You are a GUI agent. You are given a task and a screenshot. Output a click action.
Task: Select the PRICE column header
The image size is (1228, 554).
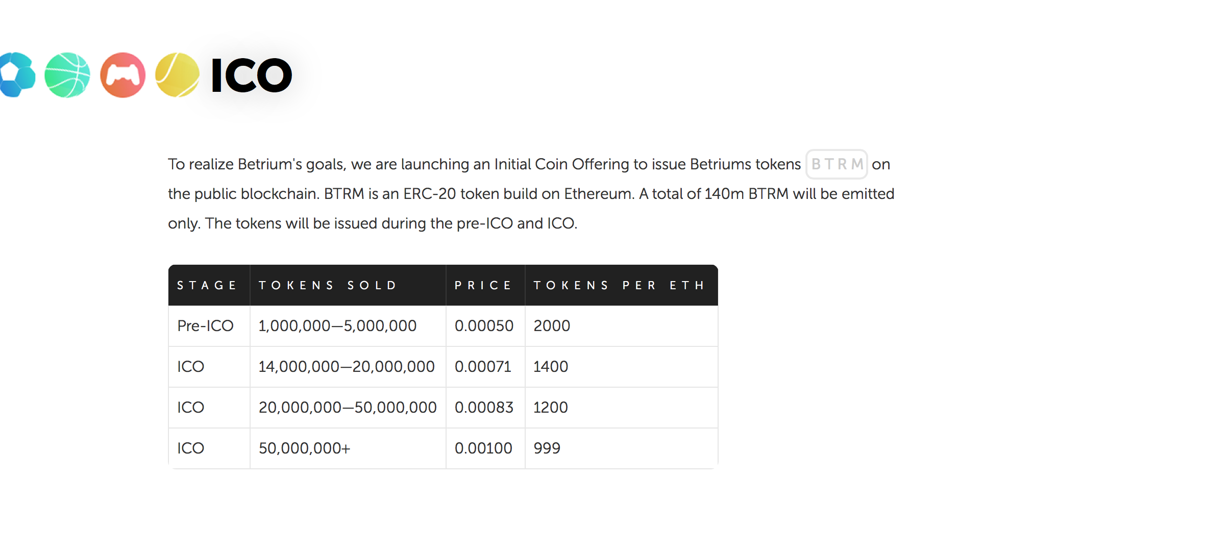[x=483, y=285]
